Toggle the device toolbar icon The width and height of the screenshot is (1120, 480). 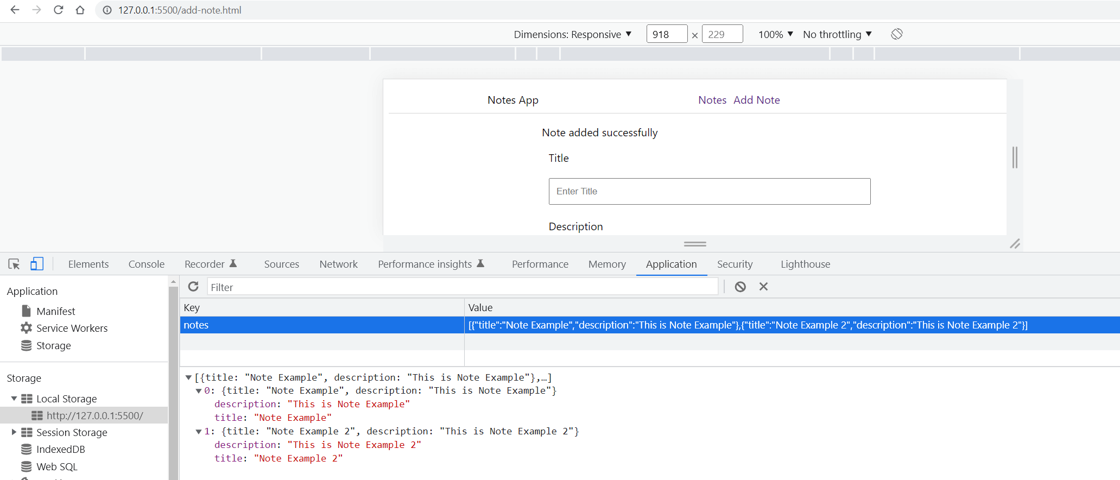tap(37, 264)
